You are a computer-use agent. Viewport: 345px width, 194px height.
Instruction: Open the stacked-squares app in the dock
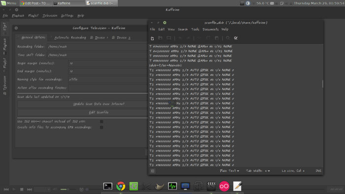click(198, 186)
